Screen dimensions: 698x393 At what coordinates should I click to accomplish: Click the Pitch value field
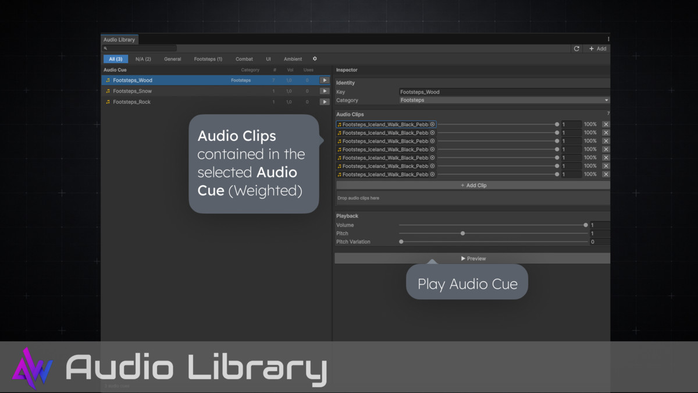pos(600,233)
